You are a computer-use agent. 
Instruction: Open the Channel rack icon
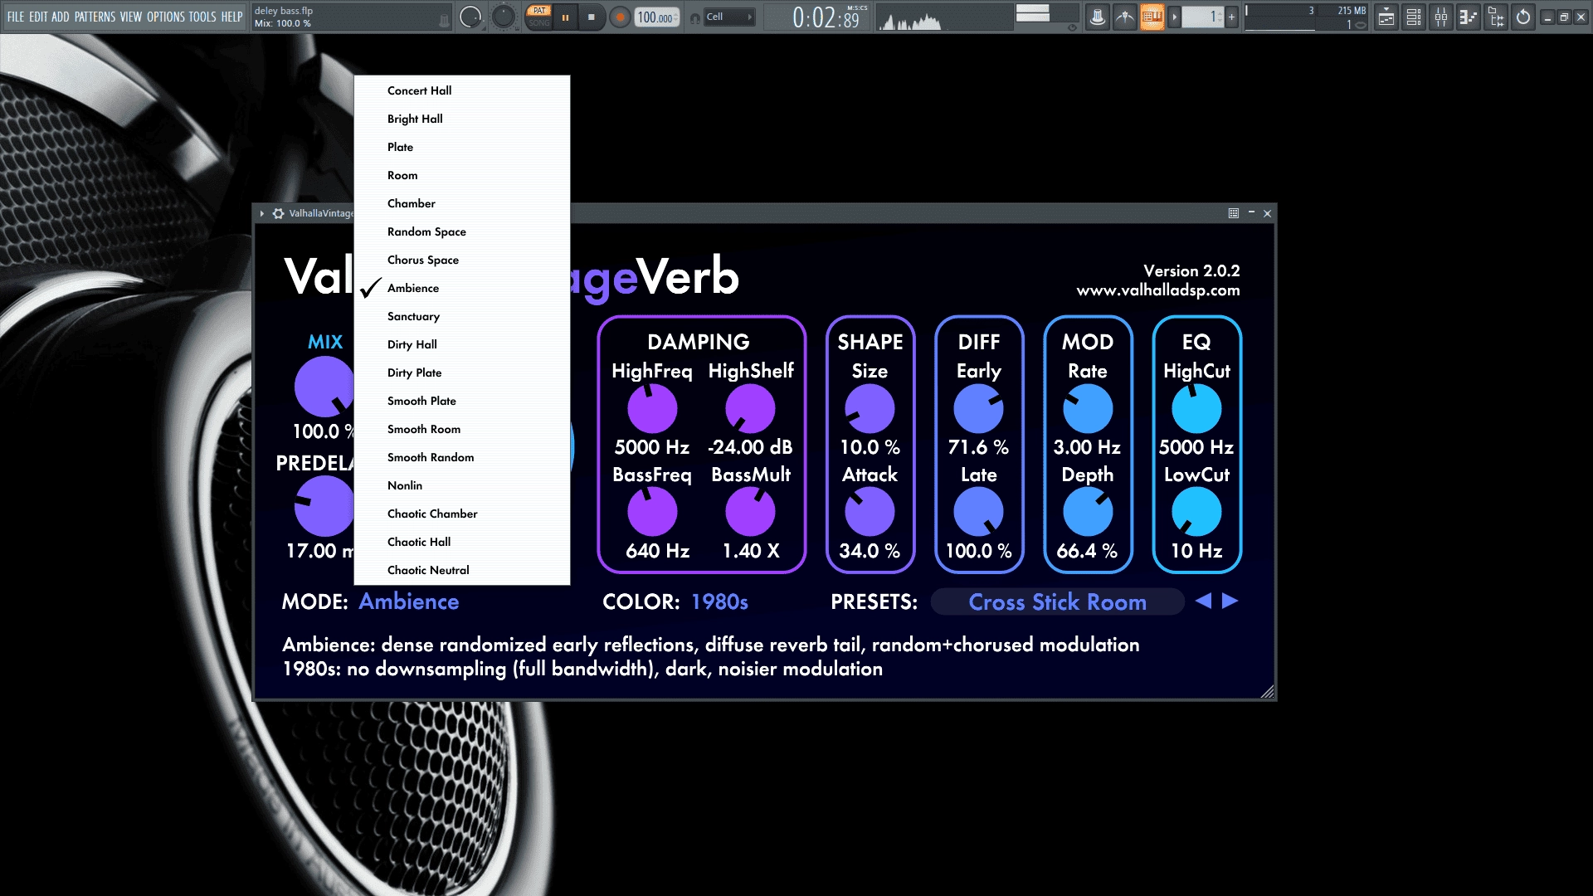click(x=1414, y=17)
